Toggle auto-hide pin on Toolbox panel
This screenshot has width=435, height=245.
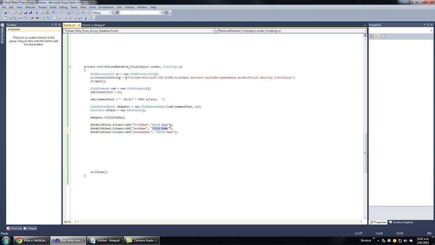click(x=56, y=25)
